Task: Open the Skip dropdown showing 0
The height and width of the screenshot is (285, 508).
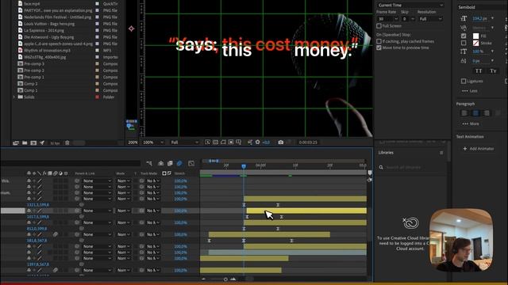Action: tap(408, 19)
